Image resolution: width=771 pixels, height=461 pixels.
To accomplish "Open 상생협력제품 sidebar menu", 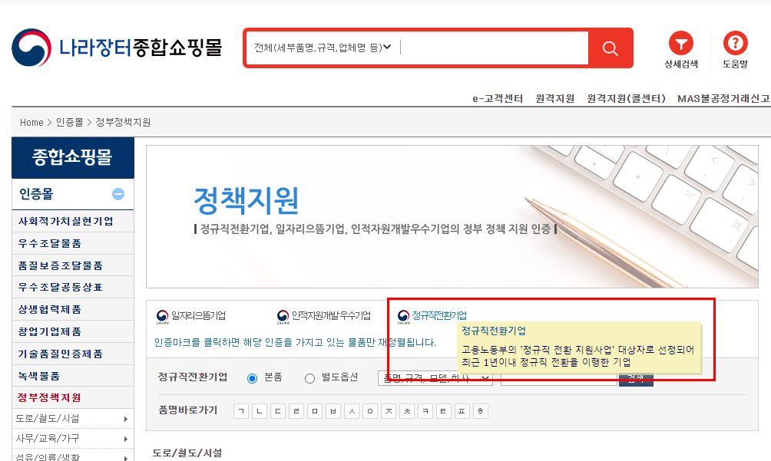I will (73, 309).
